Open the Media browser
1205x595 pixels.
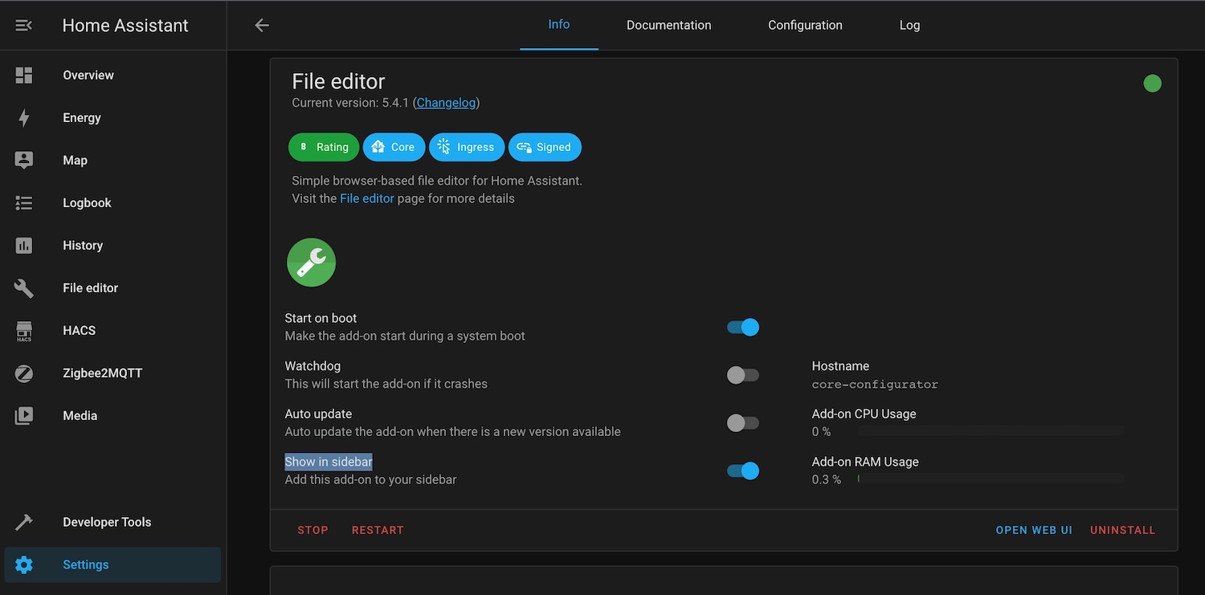pos(80,415)
